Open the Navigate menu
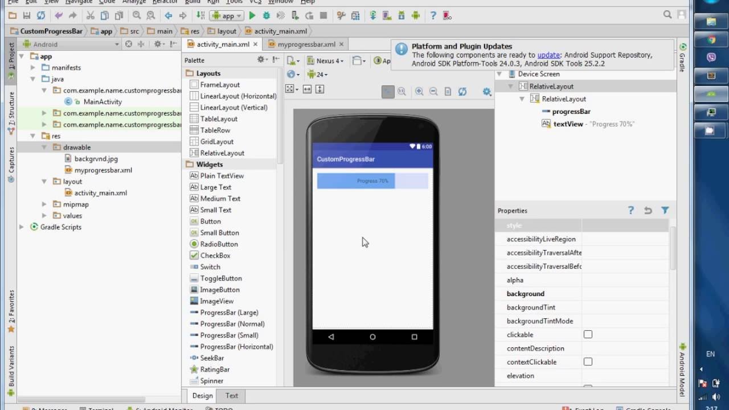The image size is (729, 410). coord(79,2)
